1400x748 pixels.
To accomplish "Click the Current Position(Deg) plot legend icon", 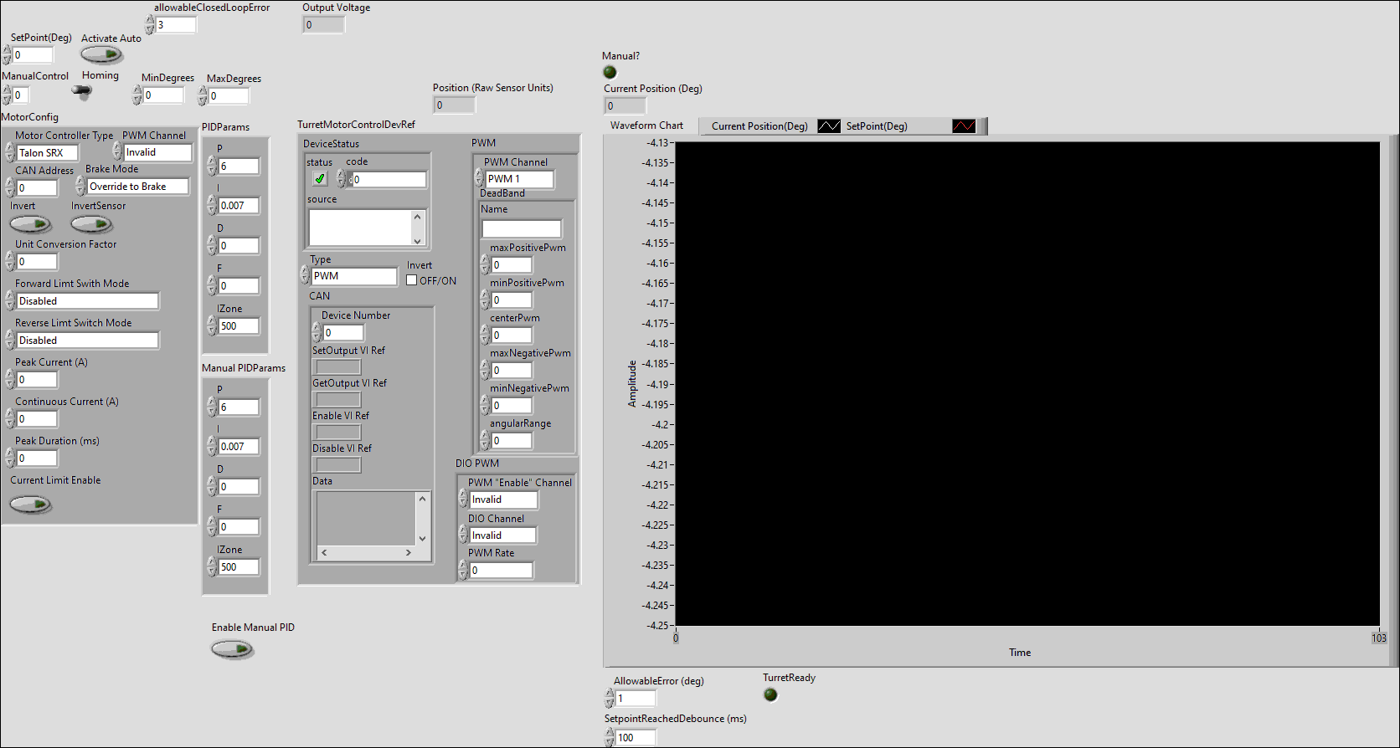I will [x=828, y=126].
